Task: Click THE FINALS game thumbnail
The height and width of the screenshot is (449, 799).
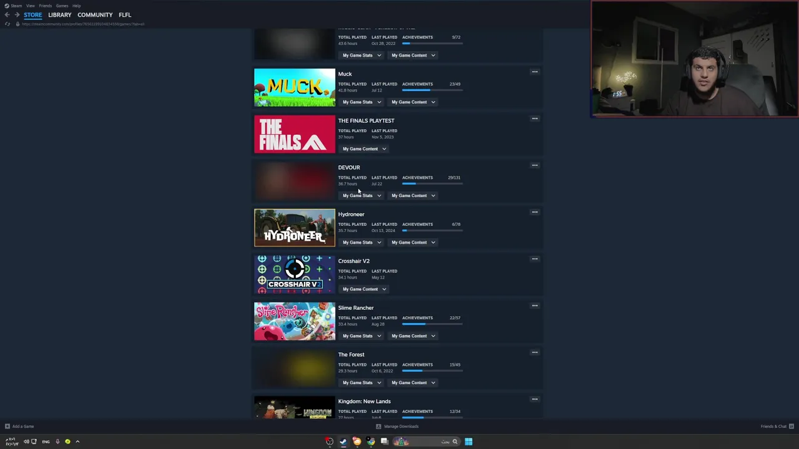Action: 295,134
